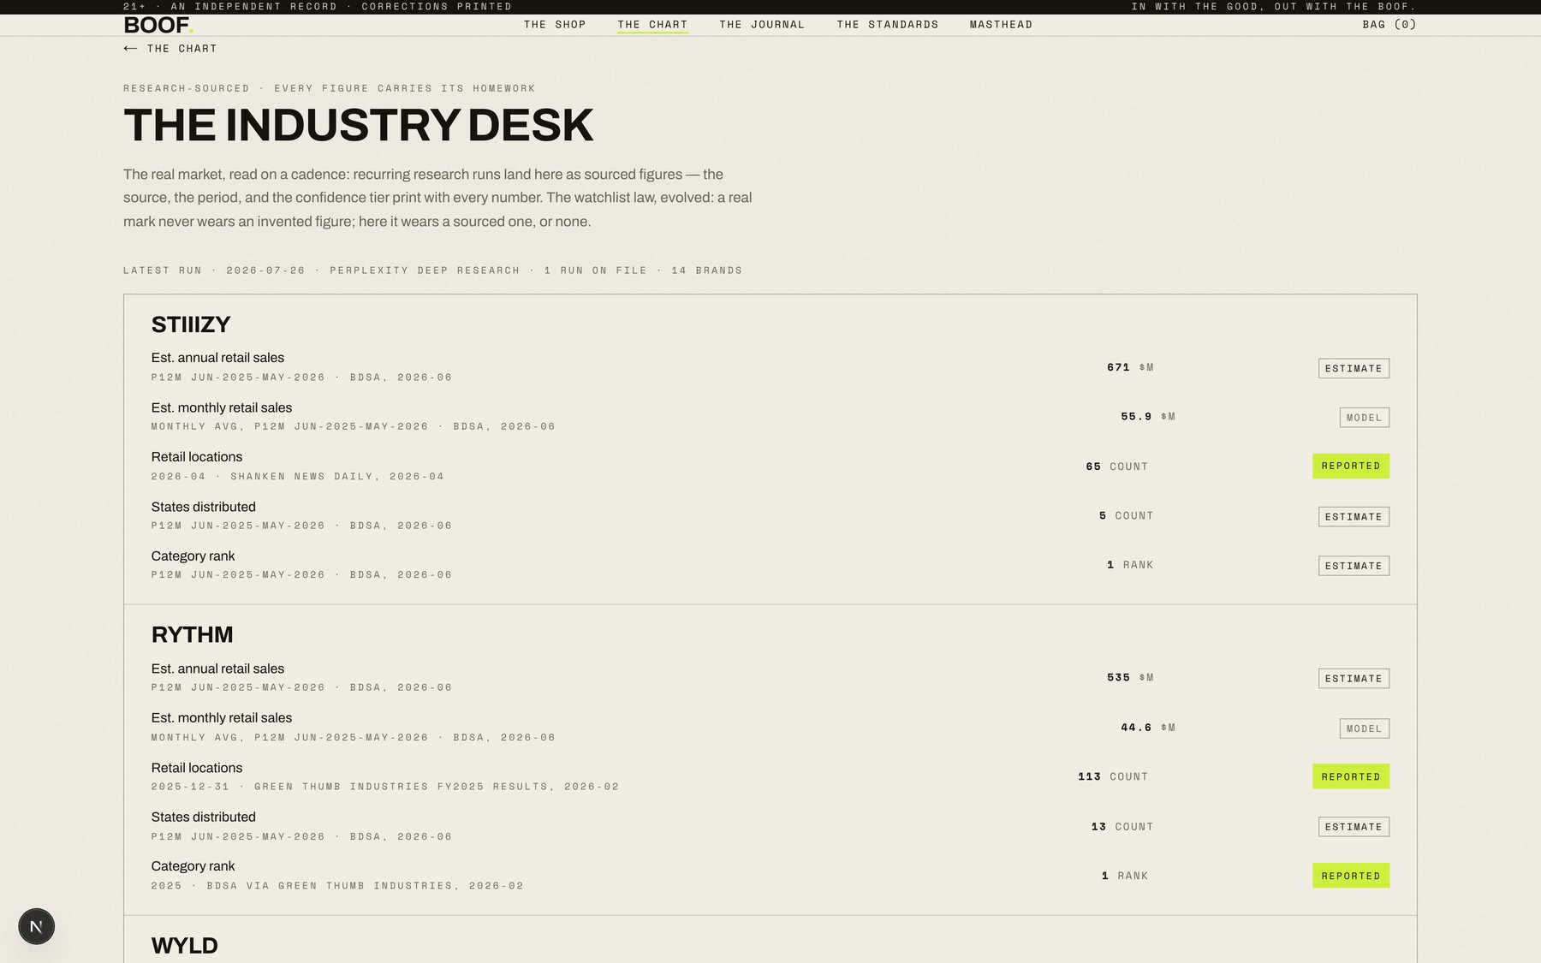Click the 671 $M value for STIIIZY
This screenshot has width=1541, height=963.
[1130, 367]
